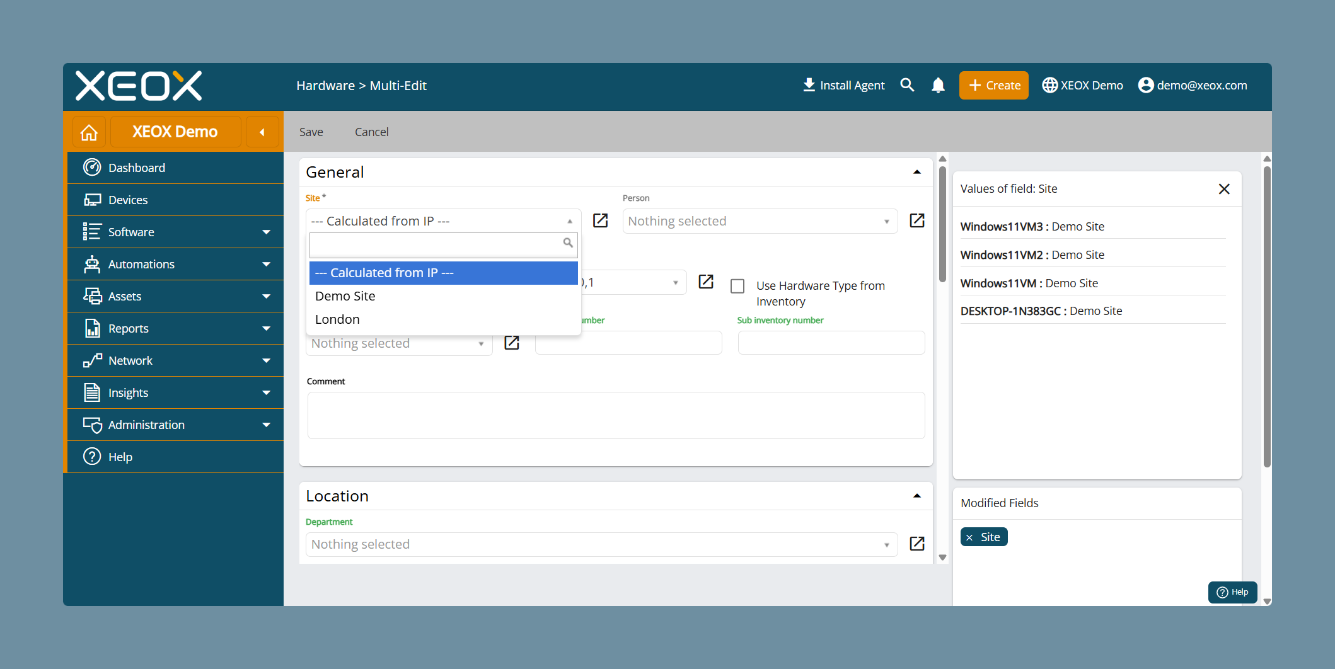This screenshot has height=669, width=1335.
Task: Open external link icon beside Hardware Type checkbox
Action: coord(706,282)
